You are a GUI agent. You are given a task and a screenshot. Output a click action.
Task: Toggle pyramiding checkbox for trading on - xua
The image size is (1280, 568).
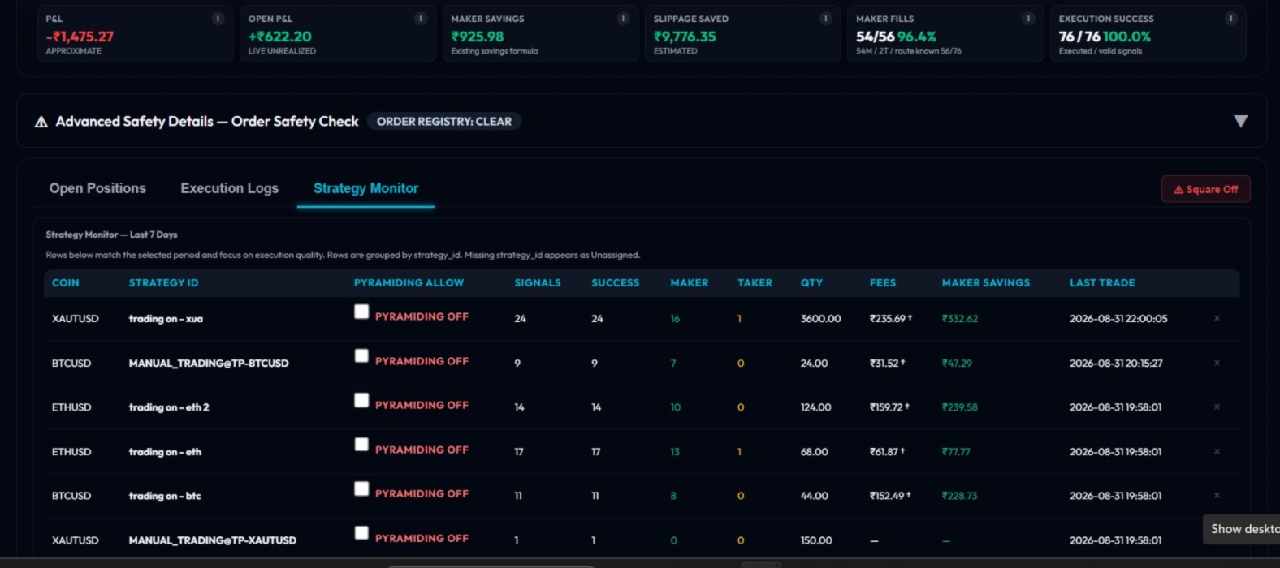pyautogui.click(x=361, y=312)
